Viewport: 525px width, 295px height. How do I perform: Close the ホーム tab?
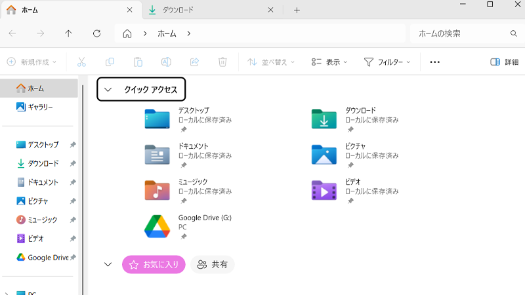129,10
